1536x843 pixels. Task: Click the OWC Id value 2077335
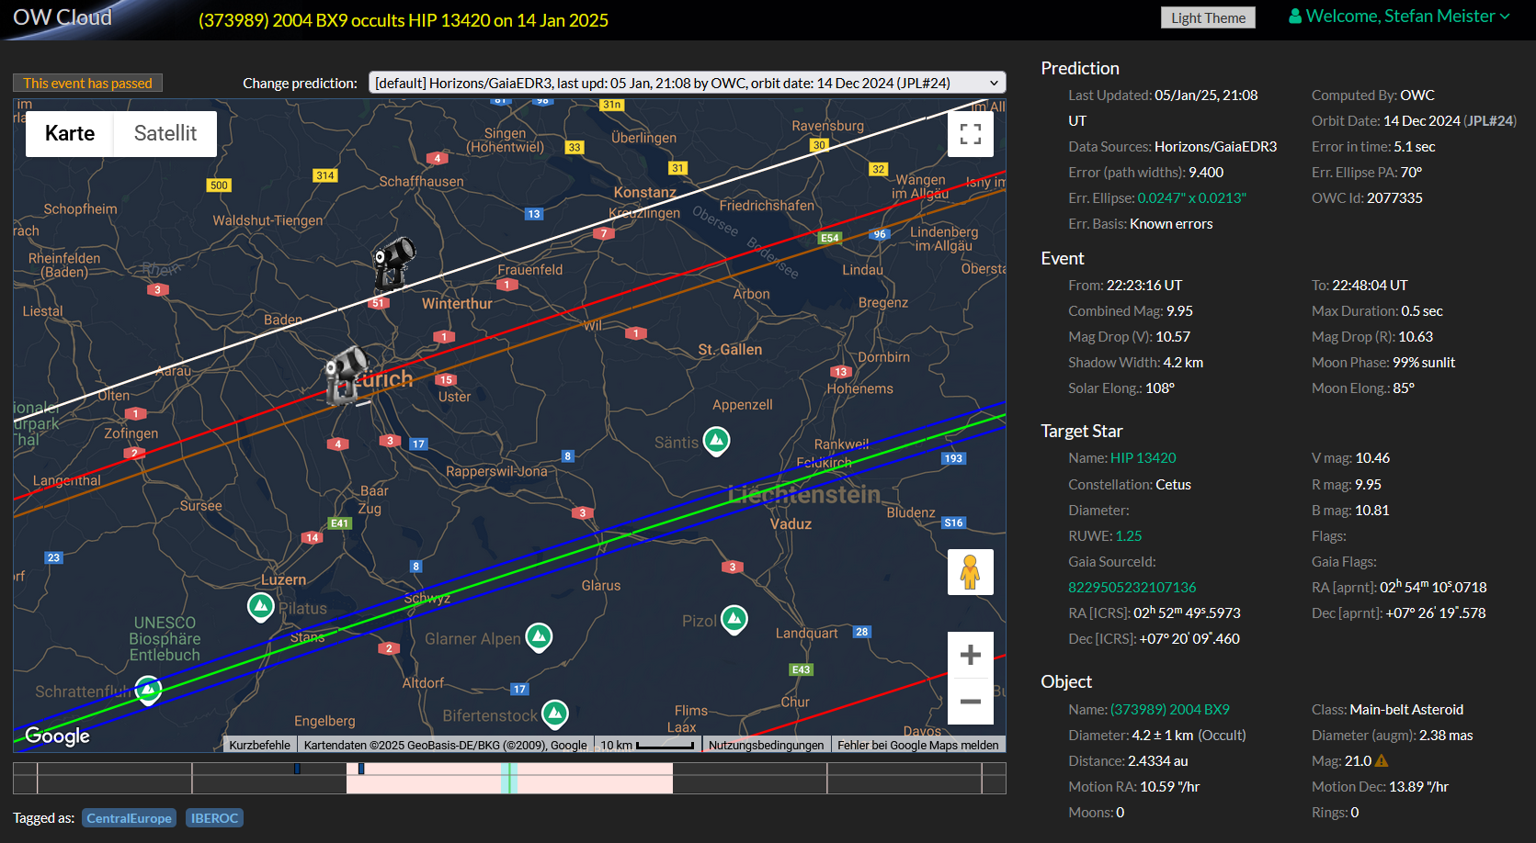point(1394,198)
